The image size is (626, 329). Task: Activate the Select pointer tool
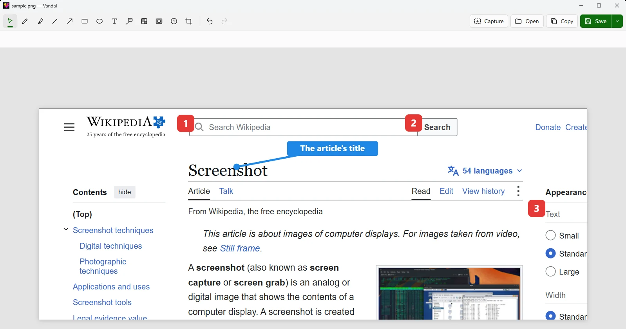pyautogui.click(x=10, y=21)
